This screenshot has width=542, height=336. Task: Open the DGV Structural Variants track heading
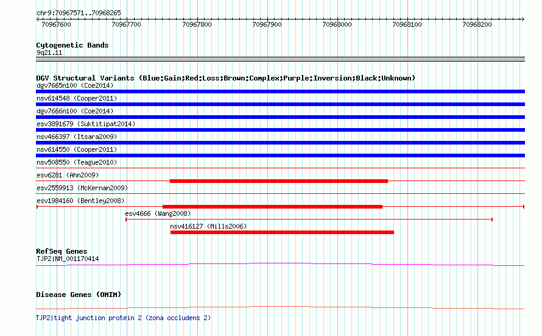click(x=225, y=78)
